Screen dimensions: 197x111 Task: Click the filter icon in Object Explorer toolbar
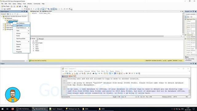(x=15, y=14)
